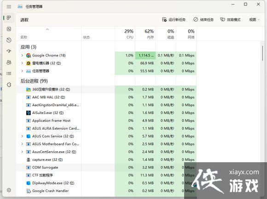Click the Run new task button

(174, 20)
